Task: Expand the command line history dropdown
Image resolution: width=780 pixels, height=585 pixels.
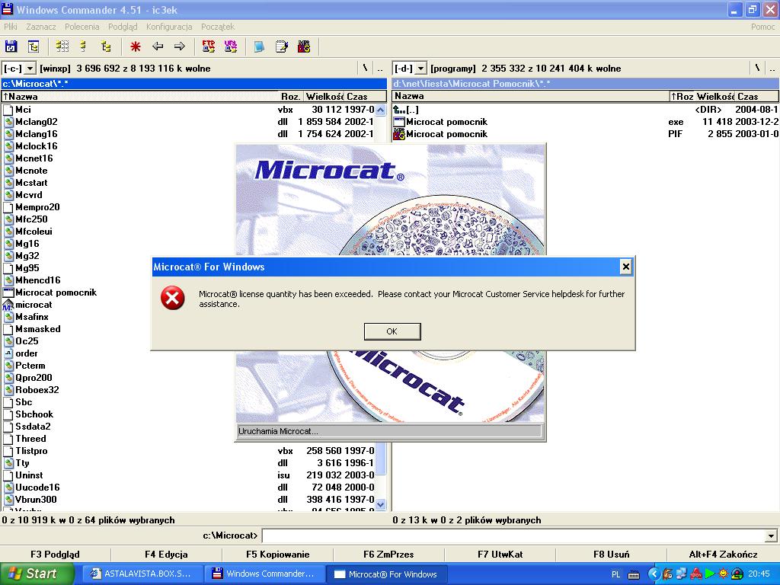Action: [x=771, y=536]
